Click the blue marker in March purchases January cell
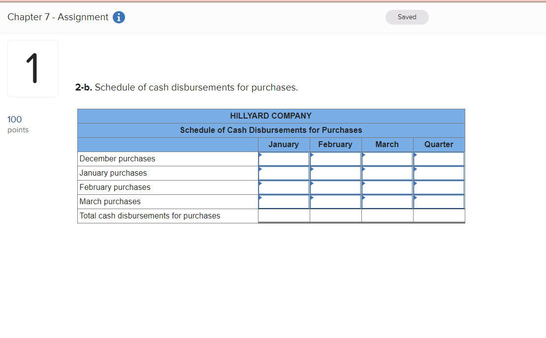Viewport: 546px width, 338px height. point(260,198)
